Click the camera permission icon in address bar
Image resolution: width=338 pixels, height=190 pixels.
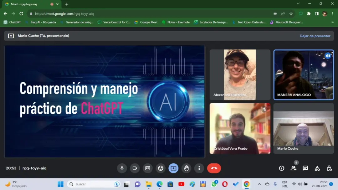click(x=275, y=13)
